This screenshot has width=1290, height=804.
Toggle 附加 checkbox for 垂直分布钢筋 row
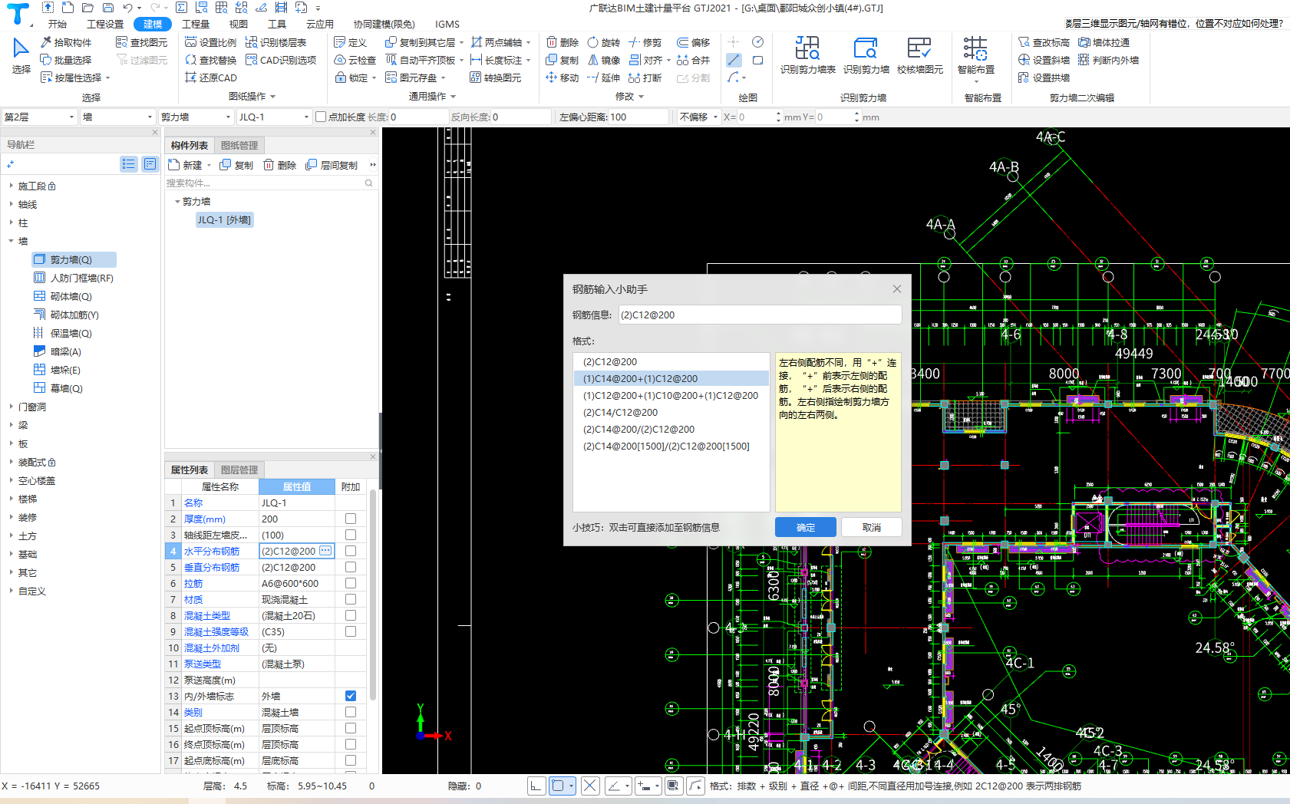351,567
